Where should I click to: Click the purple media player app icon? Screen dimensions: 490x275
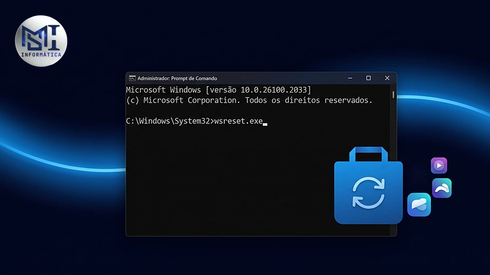[439, 165]
